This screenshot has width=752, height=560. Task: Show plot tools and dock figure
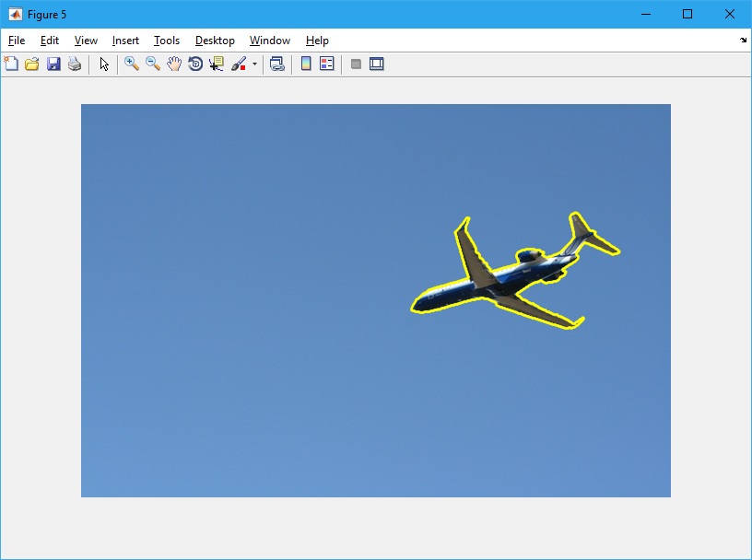(377, 64)
